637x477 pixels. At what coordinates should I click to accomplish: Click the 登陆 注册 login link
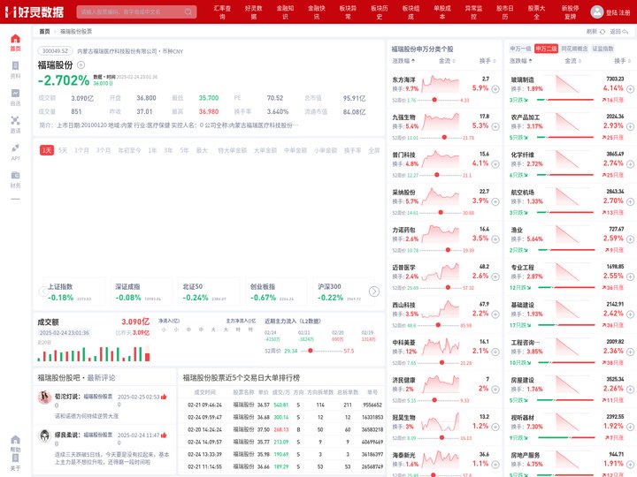618,12
